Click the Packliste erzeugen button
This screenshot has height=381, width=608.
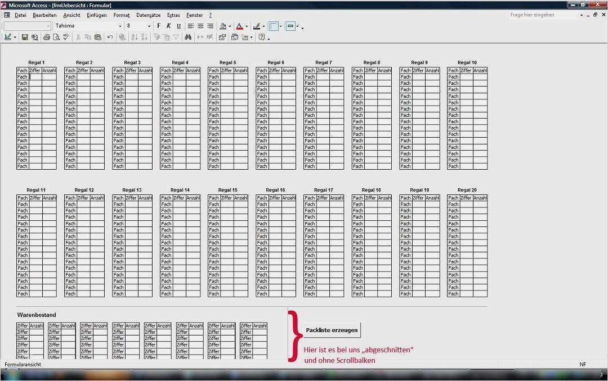(x=332, y=330)
